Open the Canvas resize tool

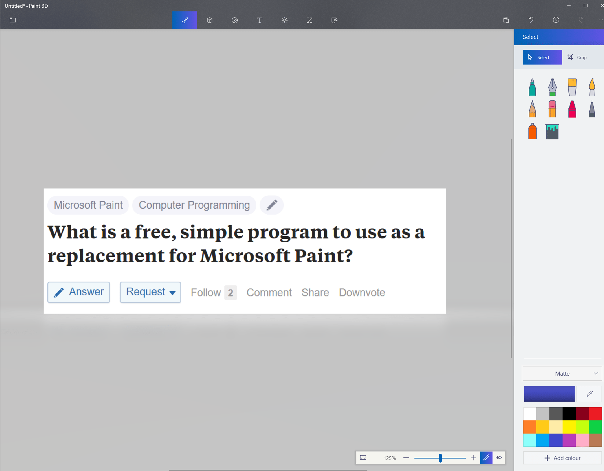[x=310, y=20]
